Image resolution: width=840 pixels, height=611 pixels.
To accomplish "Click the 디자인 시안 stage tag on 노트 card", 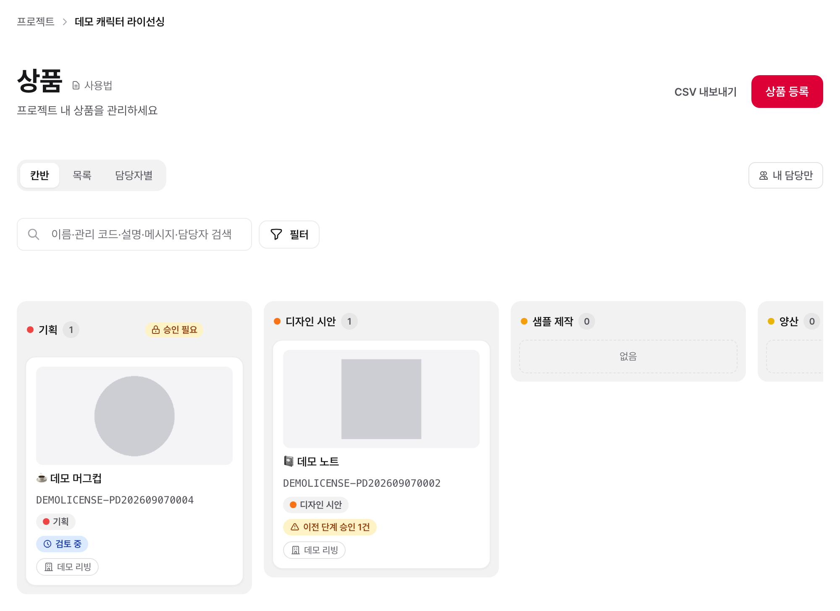I will click(316, 505).
